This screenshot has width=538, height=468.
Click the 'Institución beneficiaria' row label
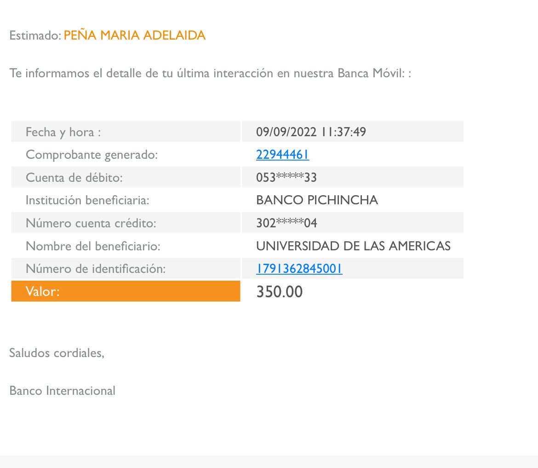(87, 200)
